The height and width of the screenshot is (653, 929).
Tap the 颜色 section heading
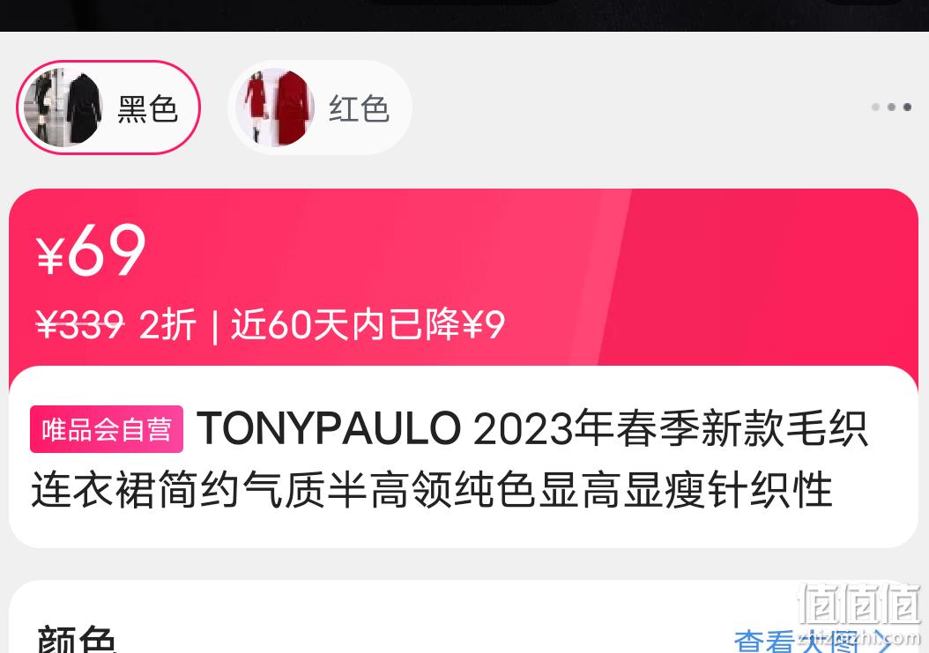(77, 640)
